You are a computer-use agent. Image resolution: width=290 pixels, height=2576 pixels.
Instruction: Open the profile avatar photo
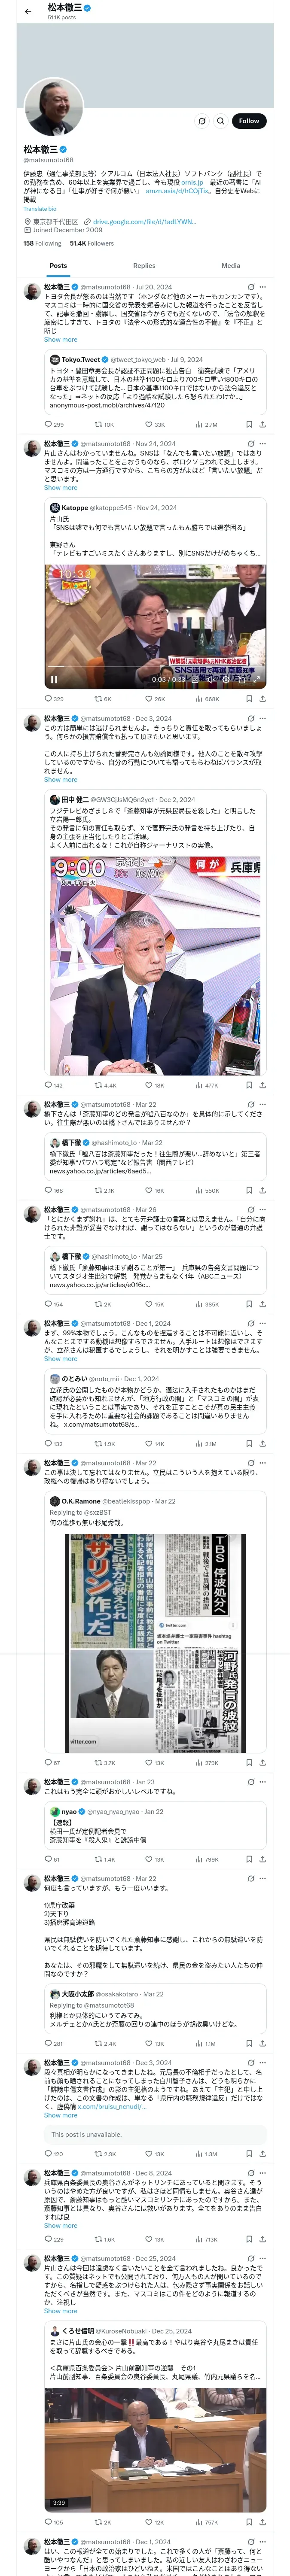(53, 107)
